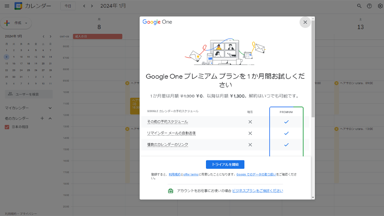Screen dimensions: 384x216
Task: Select day 25 in mini calendar
Action: 28,70
